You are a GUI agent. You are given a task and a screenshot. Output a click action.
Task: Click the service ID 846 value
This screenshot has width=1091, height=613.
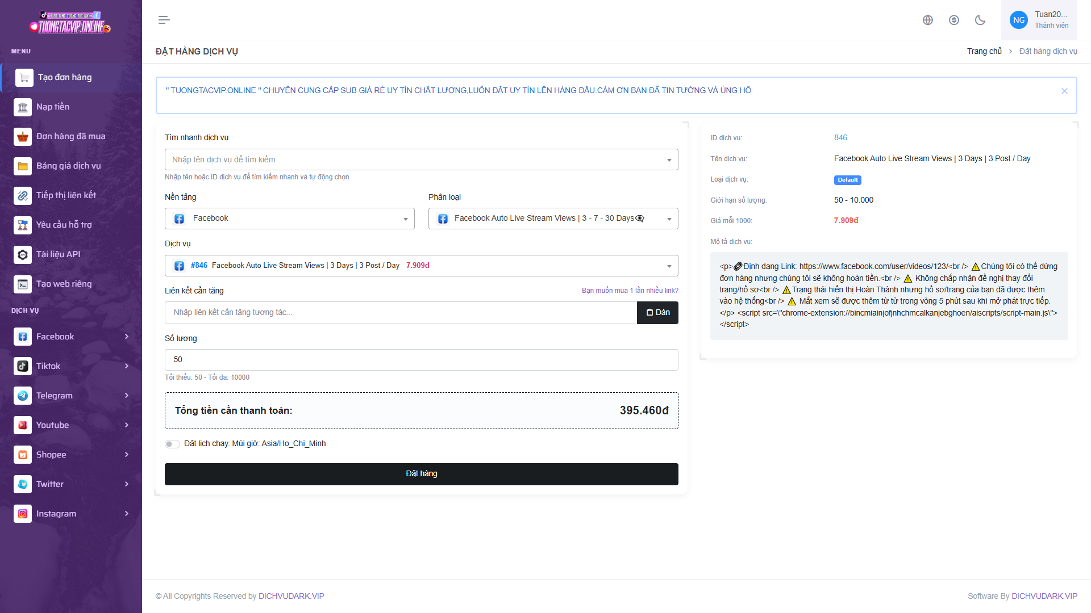tap(840, 138)
